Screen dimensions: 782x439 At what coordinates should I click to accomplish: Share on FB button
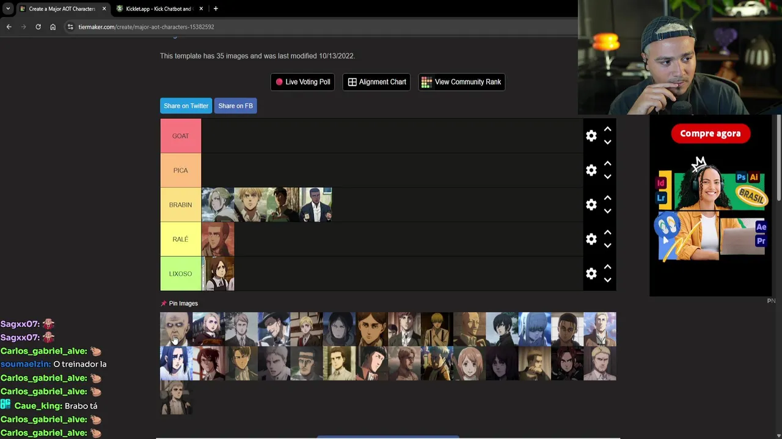[235, 105]
